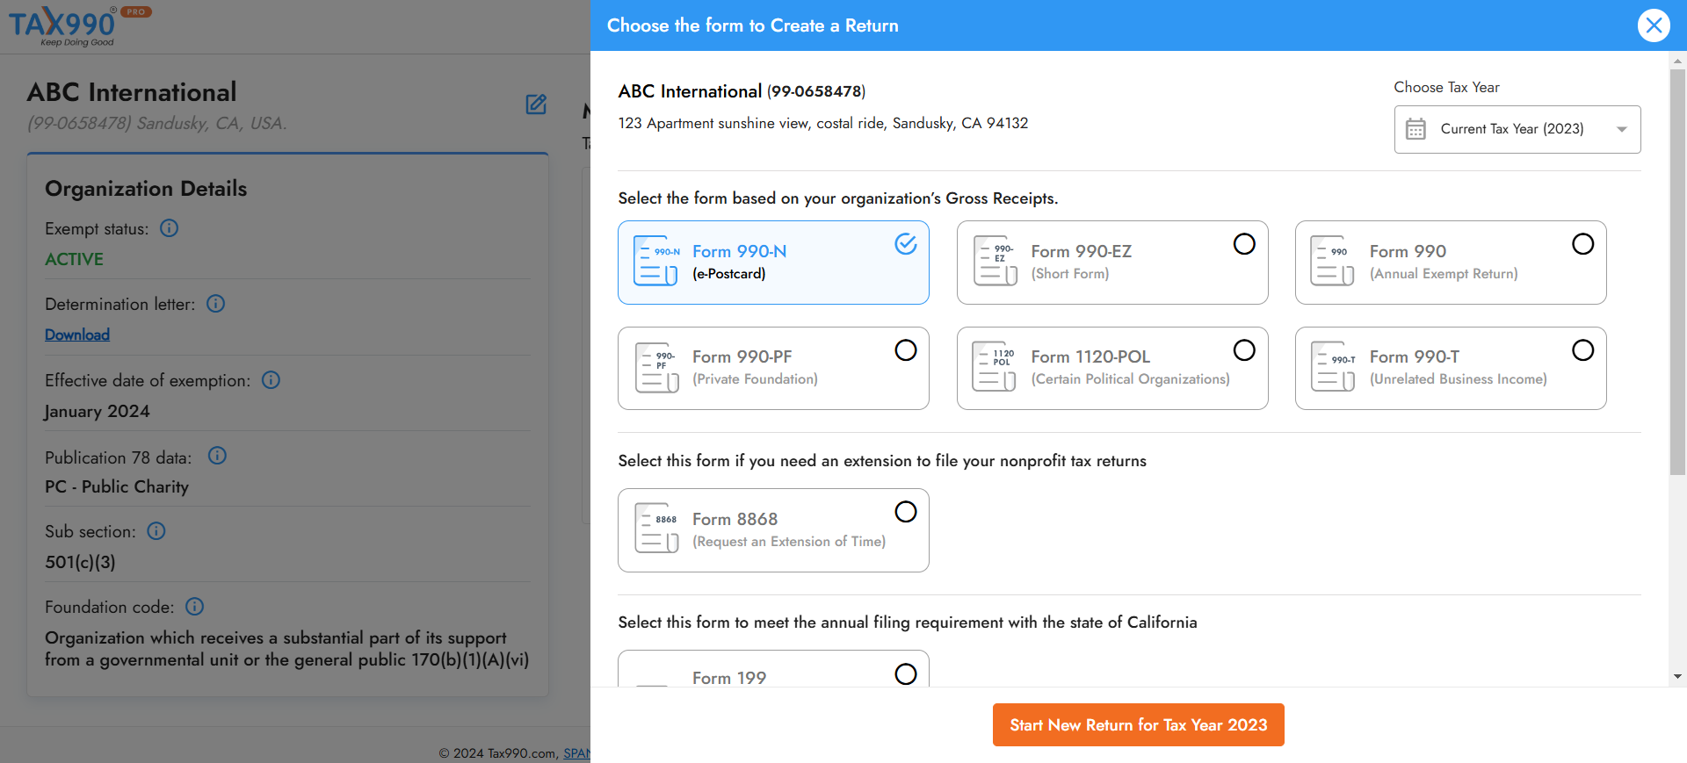Click the organization address in dialog
Viewport: 1687px width, 763px height.
823,123
